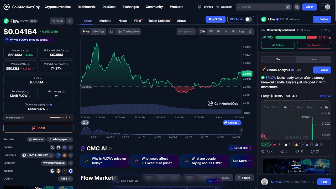Viewport: 336px width, 189px height.
Task: Open the profile hamburger menu
Action: pyautogui.click(x=325, y=7)
